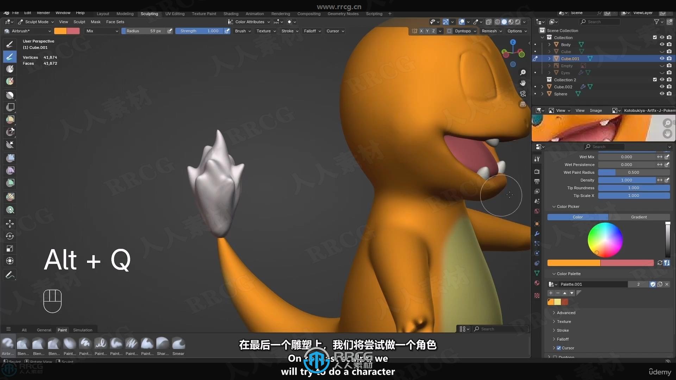
Task: Enable the Dyntopo checkbox in header
Action: tap(449, 31)
